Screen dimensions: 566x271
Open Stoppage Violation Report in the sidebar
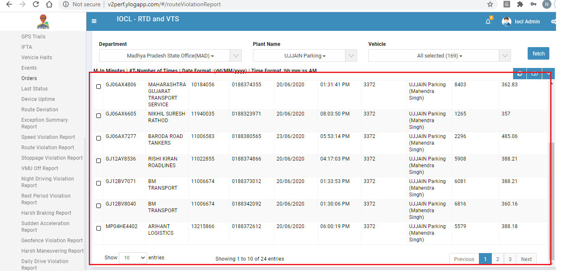52,158
